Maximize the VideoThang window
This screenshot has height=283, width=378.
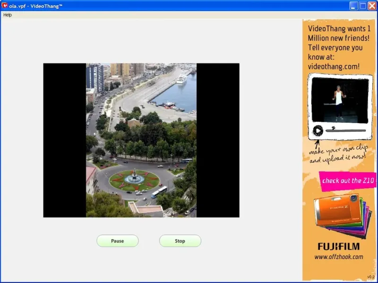[363, 6]
